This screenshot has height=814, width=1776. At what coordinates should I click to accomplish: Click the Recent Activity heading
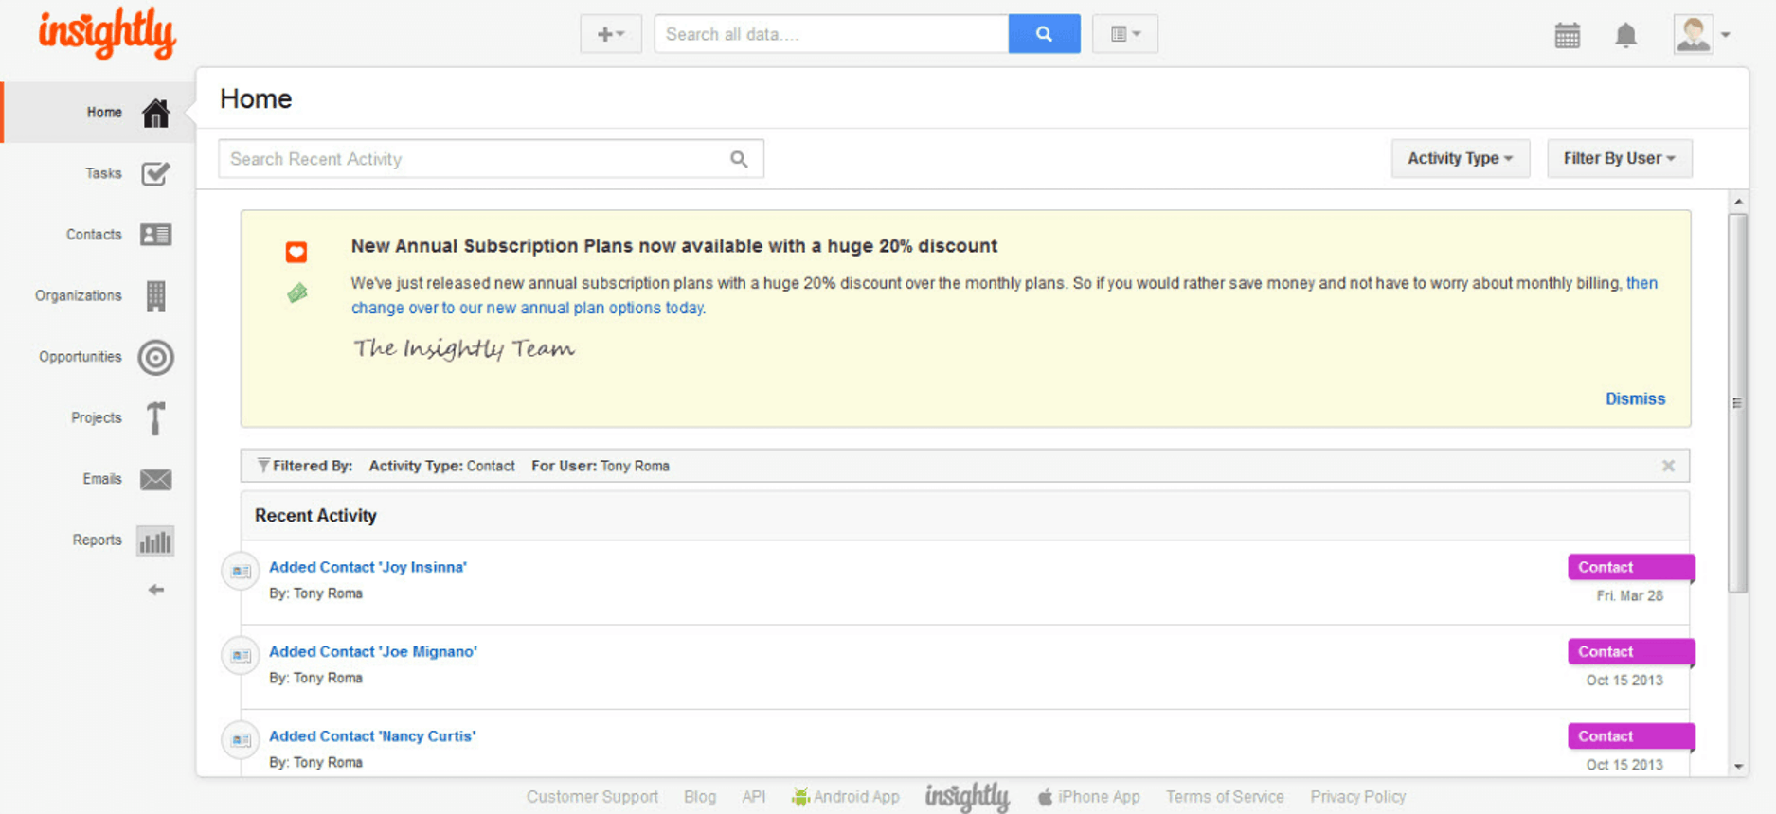pyautogui.click(x=315, y=516)
